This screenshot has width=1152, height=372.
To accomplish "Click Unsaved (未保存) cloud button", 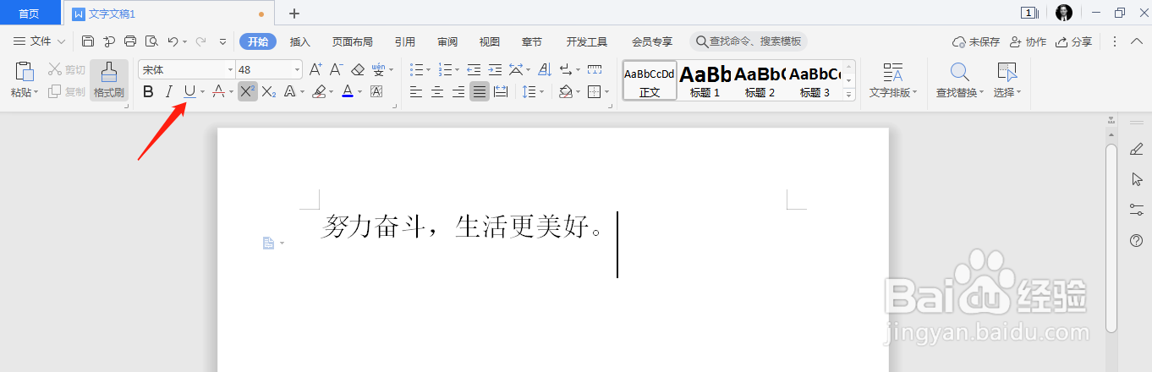I will pos(976,41).
